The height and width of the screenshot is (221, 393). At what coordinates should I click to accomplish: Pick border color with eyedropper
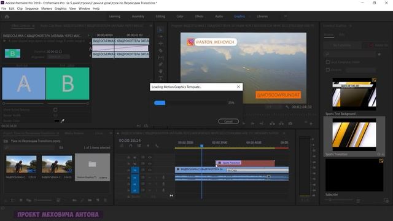tap(63, 121)
